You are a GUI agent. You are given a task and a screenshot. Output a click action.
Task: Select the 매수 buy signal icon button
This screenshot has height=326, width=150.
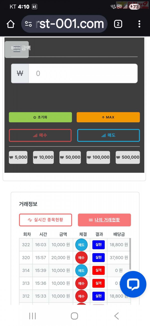40,135
